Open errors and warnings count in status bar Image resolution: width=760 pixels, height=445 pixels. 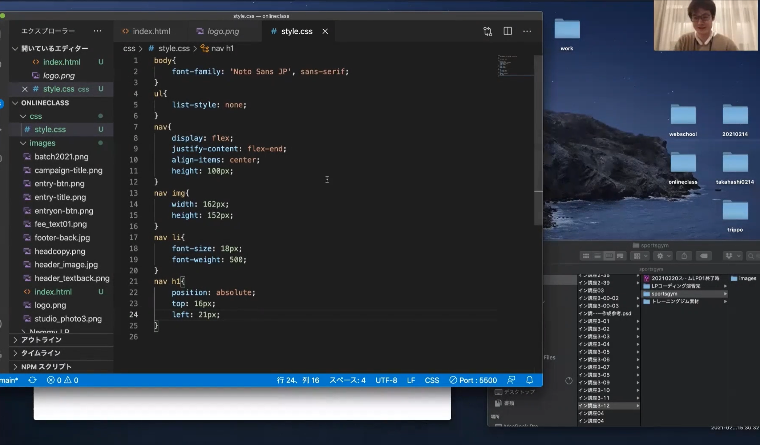pos(62,380)
